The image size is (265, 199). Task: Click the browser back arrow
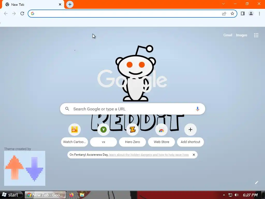(6, 13)
